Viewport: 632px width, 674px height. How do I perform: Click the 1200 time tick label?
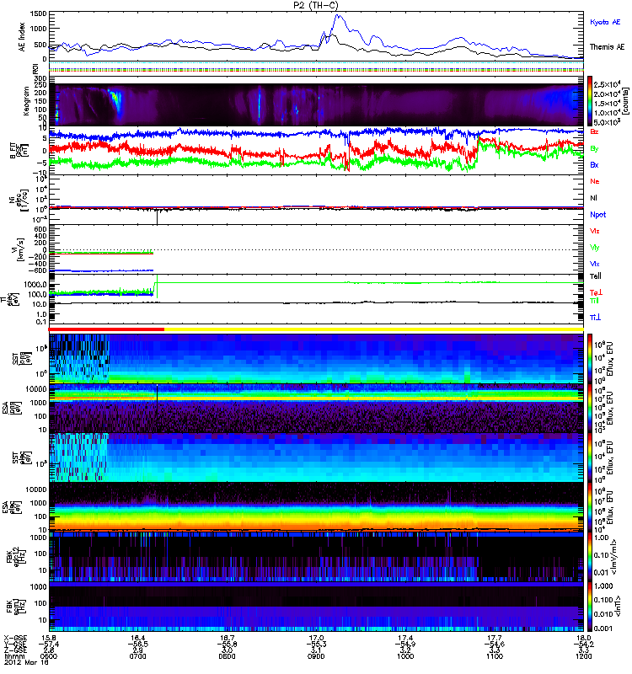[583, 656]
